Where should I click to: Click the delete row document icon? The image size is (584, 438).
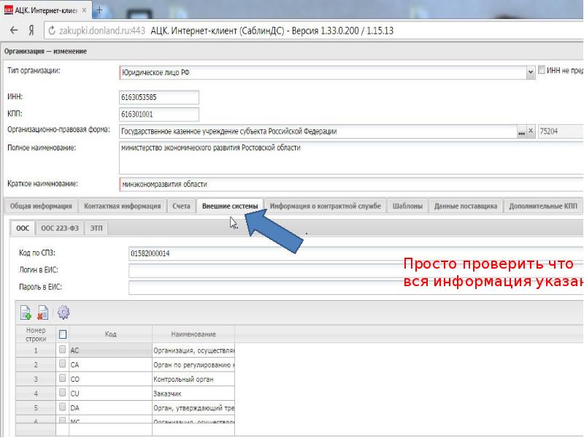pyautogui.click(x=43, y=312)
